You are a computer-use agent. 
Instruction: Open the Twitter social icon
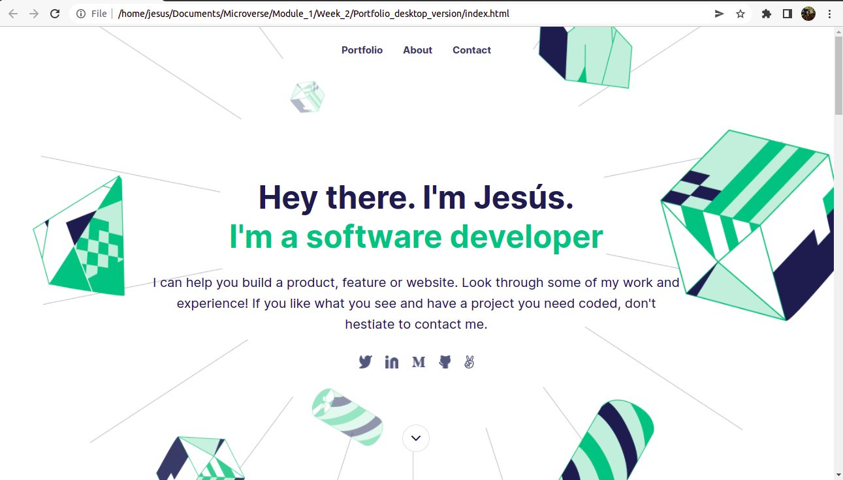(x=365, y=362)
